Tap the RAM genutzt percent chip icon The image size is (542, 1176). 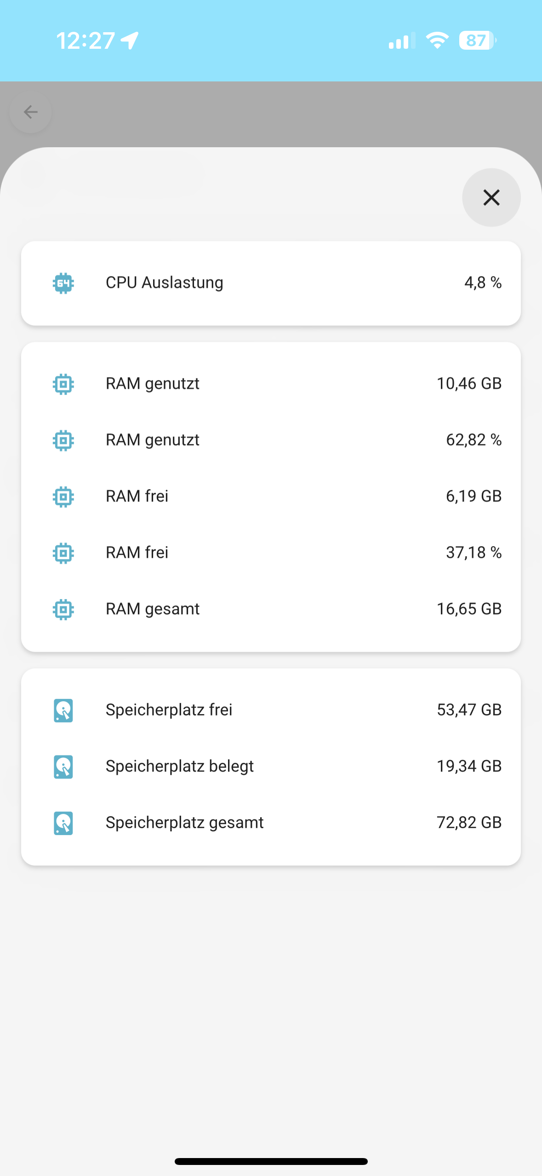(x=63, y=440)
